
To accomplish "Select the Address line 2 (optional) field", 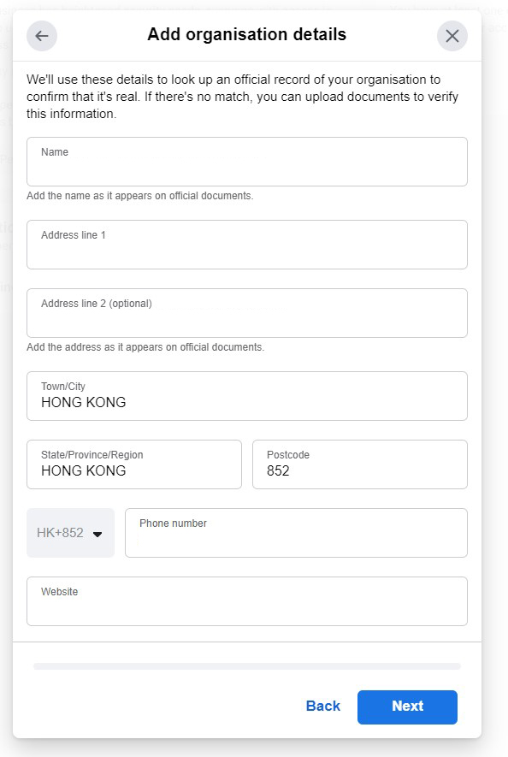I will click(247, 313).
